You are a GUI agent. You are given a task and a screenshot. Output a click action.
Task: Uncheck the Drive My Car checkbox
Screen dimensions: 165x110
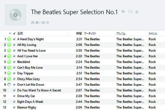(x=14, y=96)
